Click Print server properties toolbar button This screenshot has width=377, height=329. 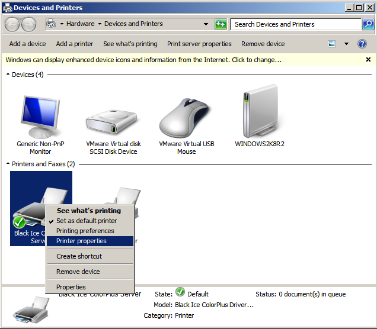(199, 44)
